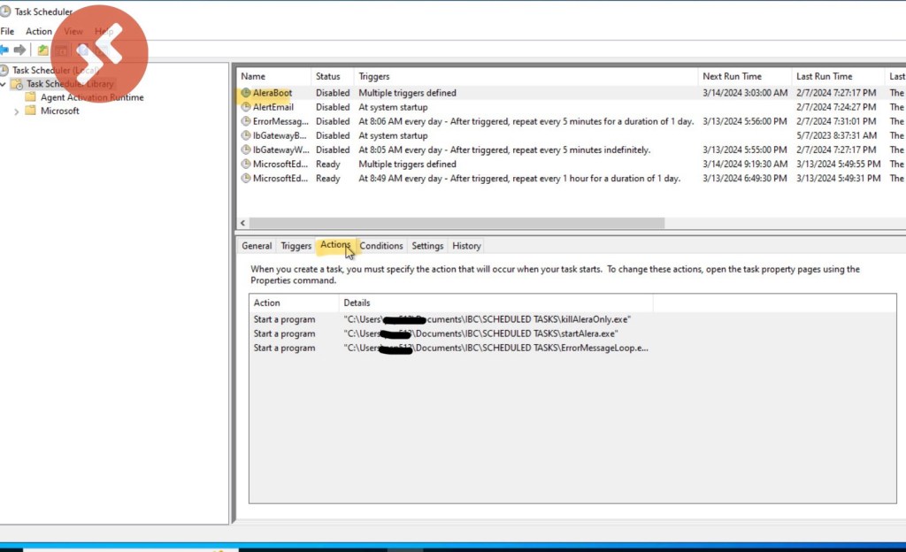Select the Agent Activation Runtime folder icon
This screenshot has height=552, width=906.
(x=30, y=97)
